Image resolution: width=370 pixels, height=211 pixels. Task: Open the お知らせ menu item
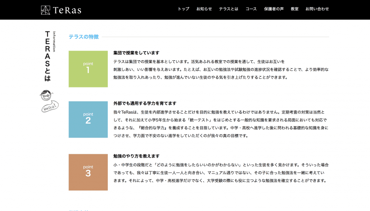click(204, 9)
